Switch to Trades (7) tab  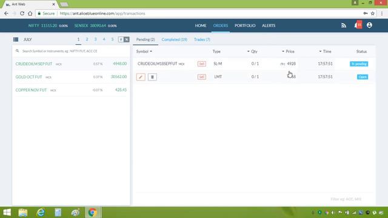(x=202, y=39)
